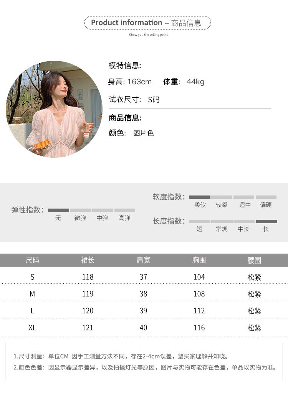
Task: Click the 颜色色差 note line
Action: [x=145, y=368]
